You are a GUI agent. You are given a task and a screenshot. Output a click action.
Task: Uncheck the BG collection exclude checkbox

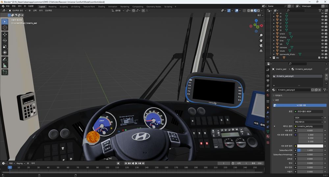point(319,58)
